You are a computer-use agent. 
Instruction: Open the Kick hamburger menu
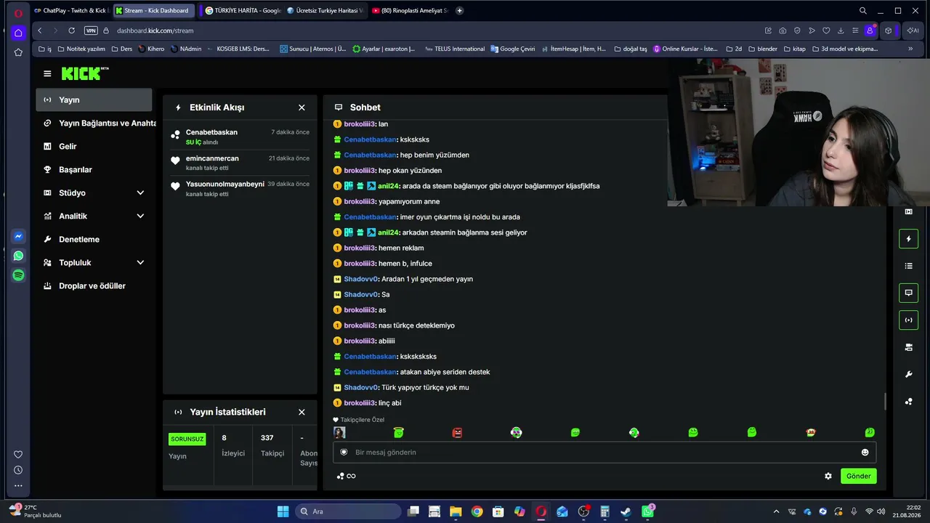pos(47,73)
